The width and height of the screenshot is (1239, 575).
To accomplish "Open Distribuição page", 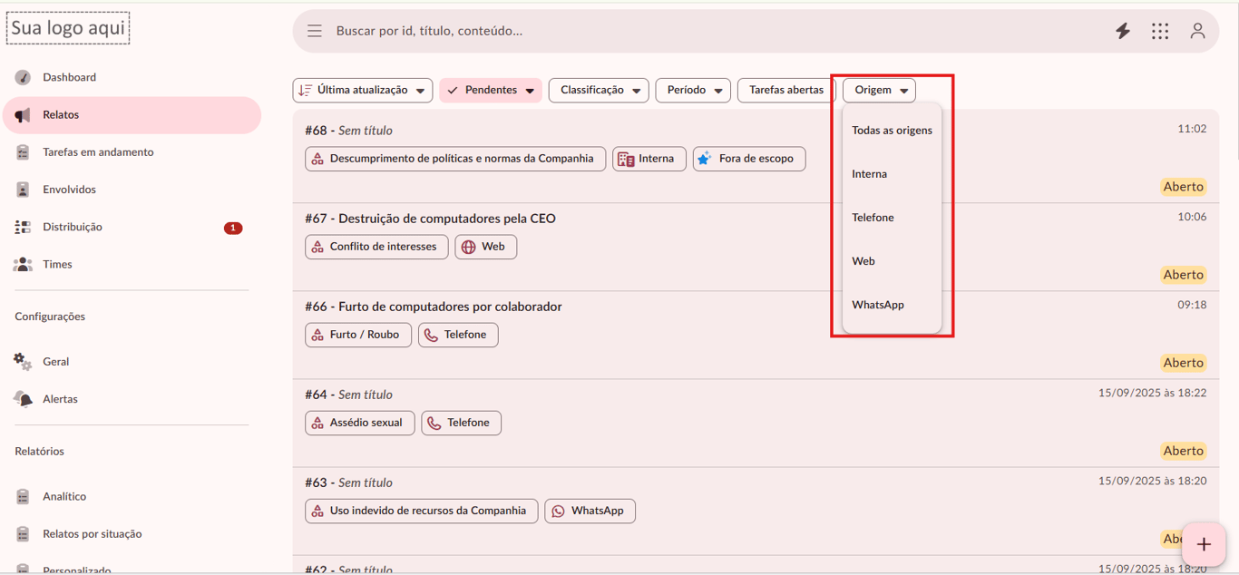I will click(x=132, y=227).
